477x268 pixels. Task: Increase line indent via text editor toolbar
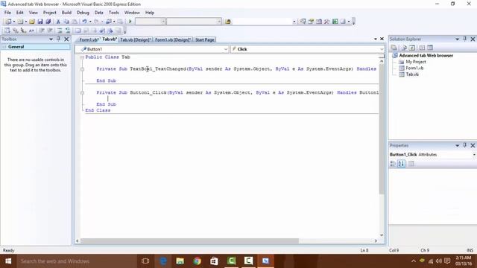click(50, 31)
